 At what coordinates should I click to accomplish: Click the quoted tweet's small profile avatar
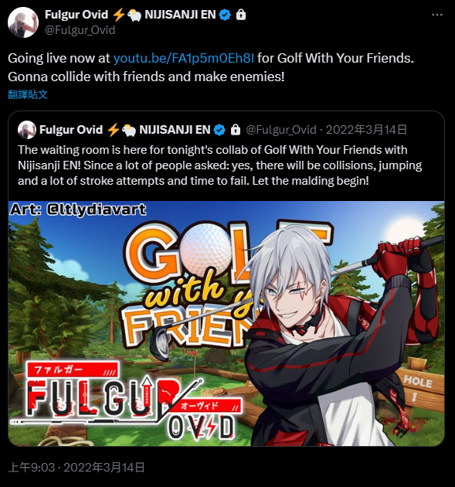click(x=27, y=130)
